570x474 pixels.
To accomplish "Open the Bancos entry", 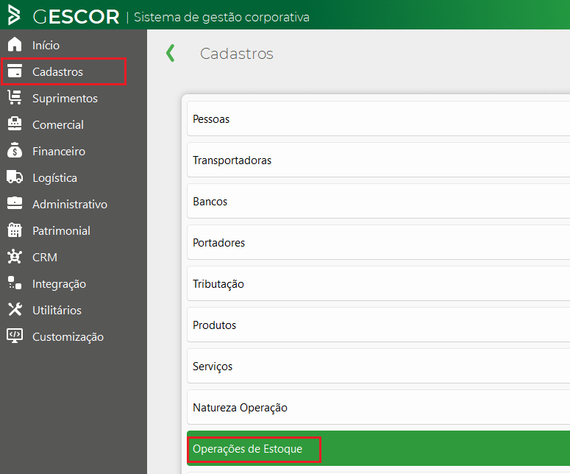I will click(379, 201).
